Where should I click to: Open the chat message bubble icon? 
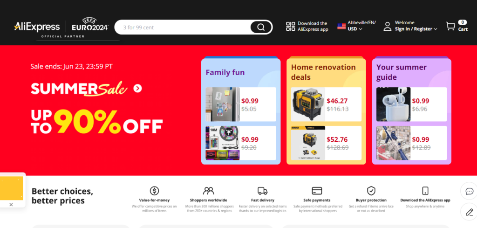469,191
